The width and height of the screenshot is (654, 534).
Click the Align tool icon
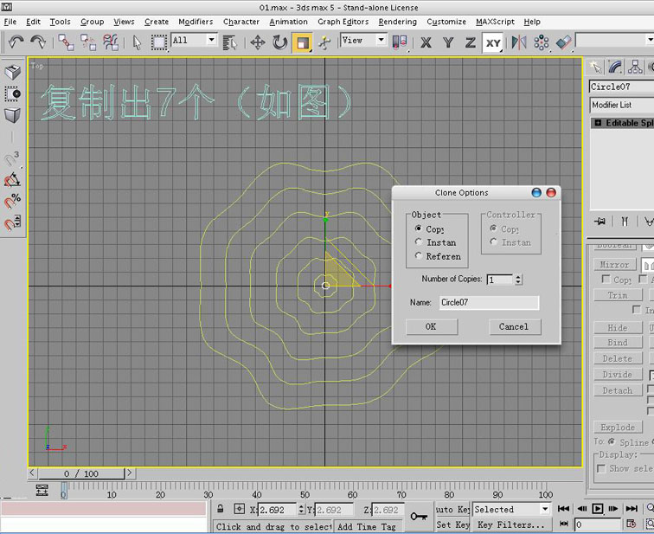(x=563, y=42)
